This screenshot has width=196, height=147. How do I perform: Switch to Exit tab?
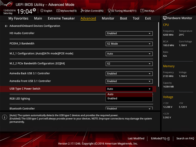[x=148, y=19]
